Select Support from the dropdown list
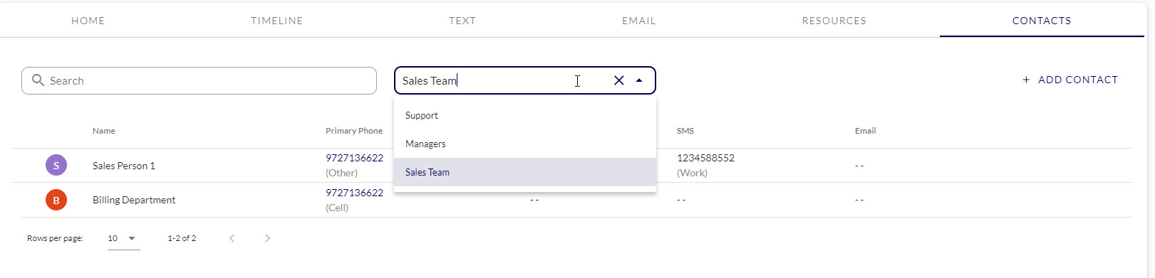Screen dimensions: 1155x278 (x=525, y=115)
